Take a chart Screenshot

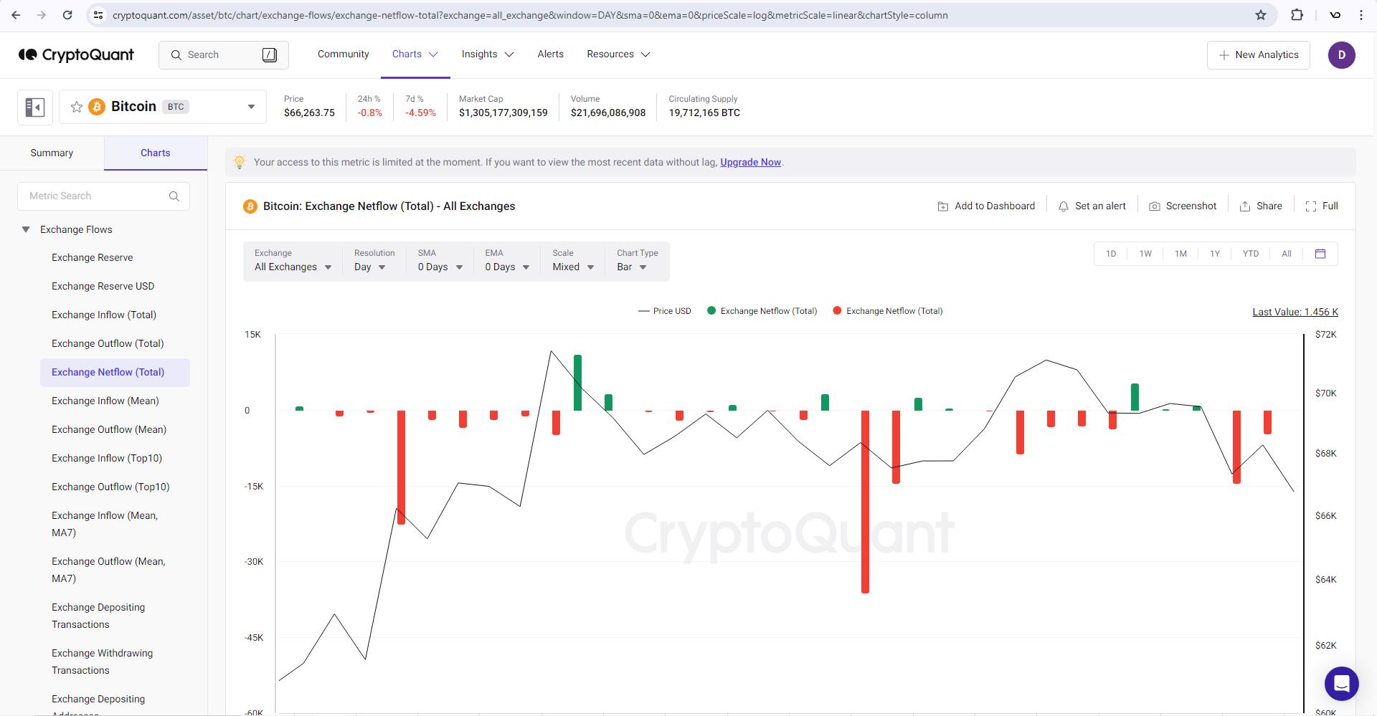click(x=1183, y=206)
